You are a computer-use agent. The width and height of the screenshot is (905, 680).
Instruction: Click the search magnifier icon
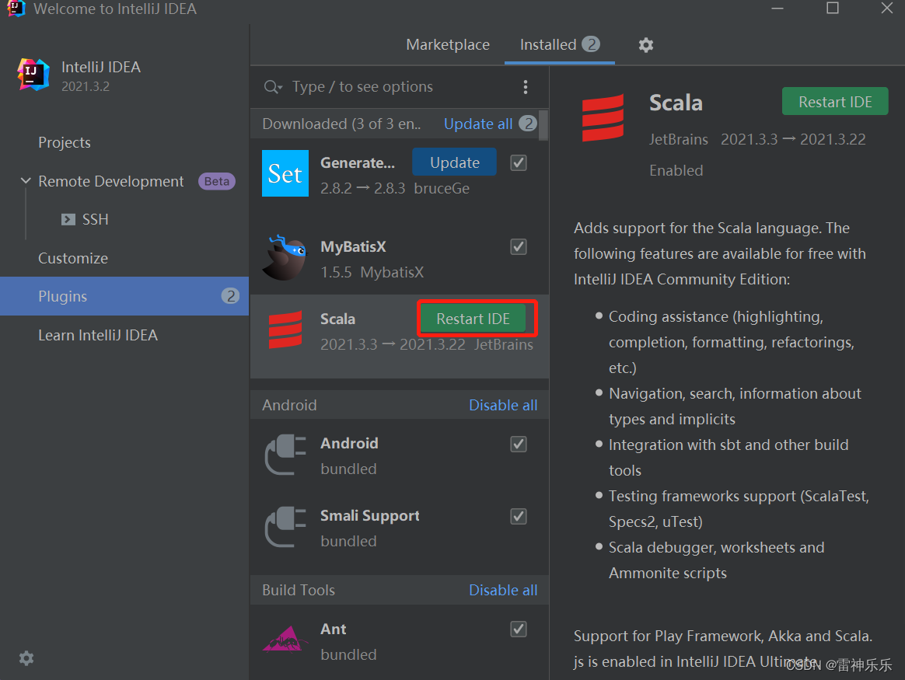click(x=272, y=87)
